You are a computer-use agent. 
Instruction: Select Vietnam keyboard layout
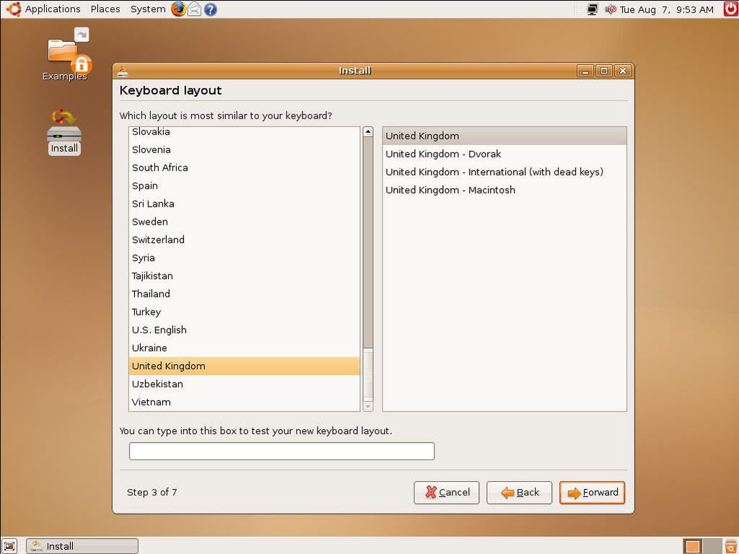(244, 402)
